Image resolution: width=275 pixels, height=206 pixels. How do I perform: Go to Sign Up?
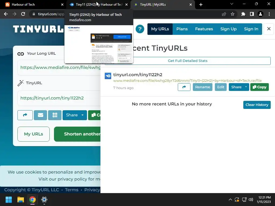coord(228,29)
